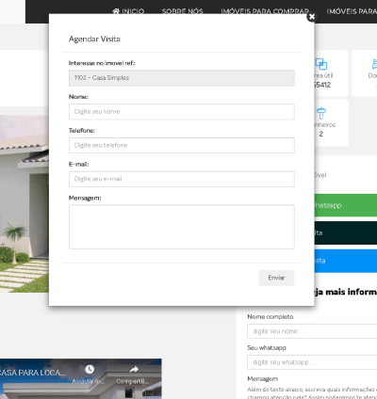Submit the form with Enviar button
This screenshot has height=399, width=377.
click(276, 278)
